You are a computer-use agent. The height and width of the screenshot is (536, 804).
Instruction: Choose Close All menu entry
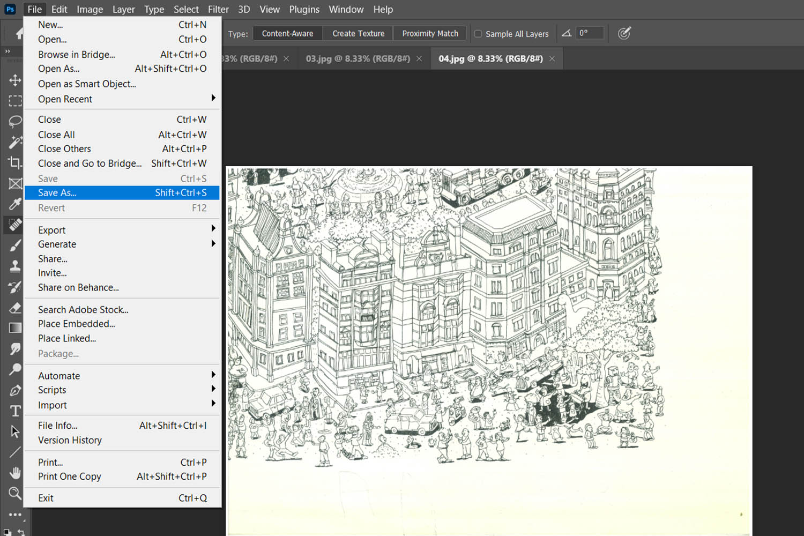point(122,135)
